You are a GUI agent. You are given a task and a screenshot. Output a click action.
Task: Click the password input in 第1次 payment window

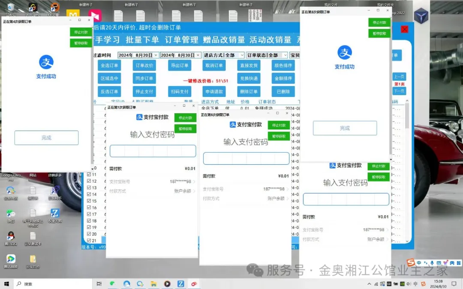153,151
